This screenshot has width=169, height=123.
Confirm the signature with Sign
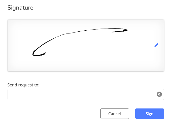pyautogui.click(x=149, y=114)
